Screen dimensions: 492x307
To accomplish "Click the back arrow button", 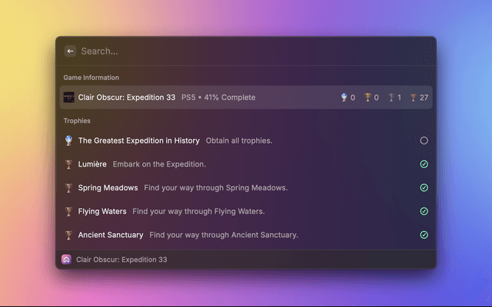I will [x=70, y=51].
